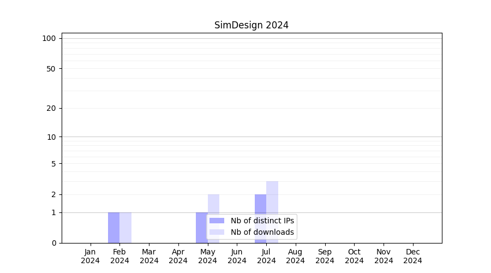Viewport: 491px width, 273px height.
Task: Click the 'Jan 2024' x-axis label
Action: [90, 256]
